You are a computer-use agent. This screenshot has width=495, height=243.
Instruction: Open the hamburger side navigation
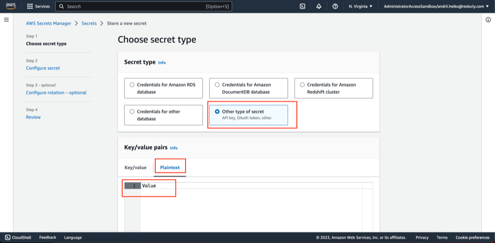(x=6, y=20)
